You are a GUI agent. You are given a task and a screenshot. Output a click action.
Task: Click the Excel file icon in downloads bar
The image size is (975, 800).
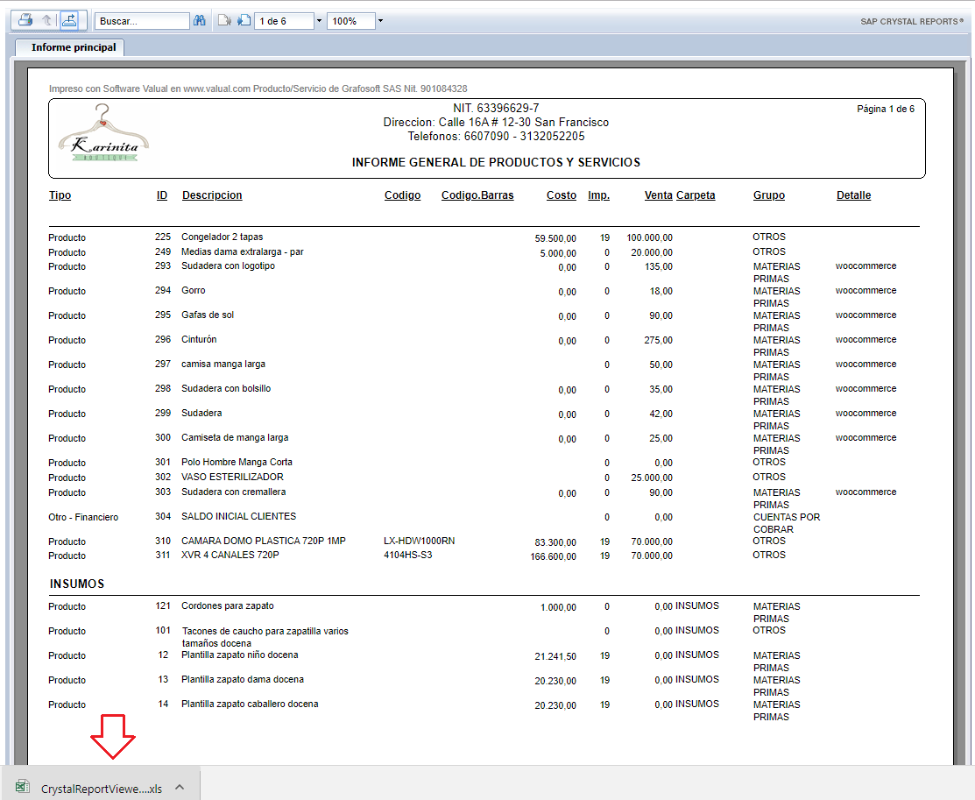coord(23,788)
